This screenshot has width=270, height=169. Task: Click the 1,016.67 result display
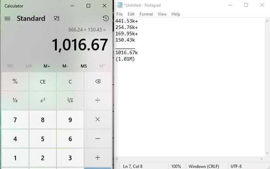[80, 45]
